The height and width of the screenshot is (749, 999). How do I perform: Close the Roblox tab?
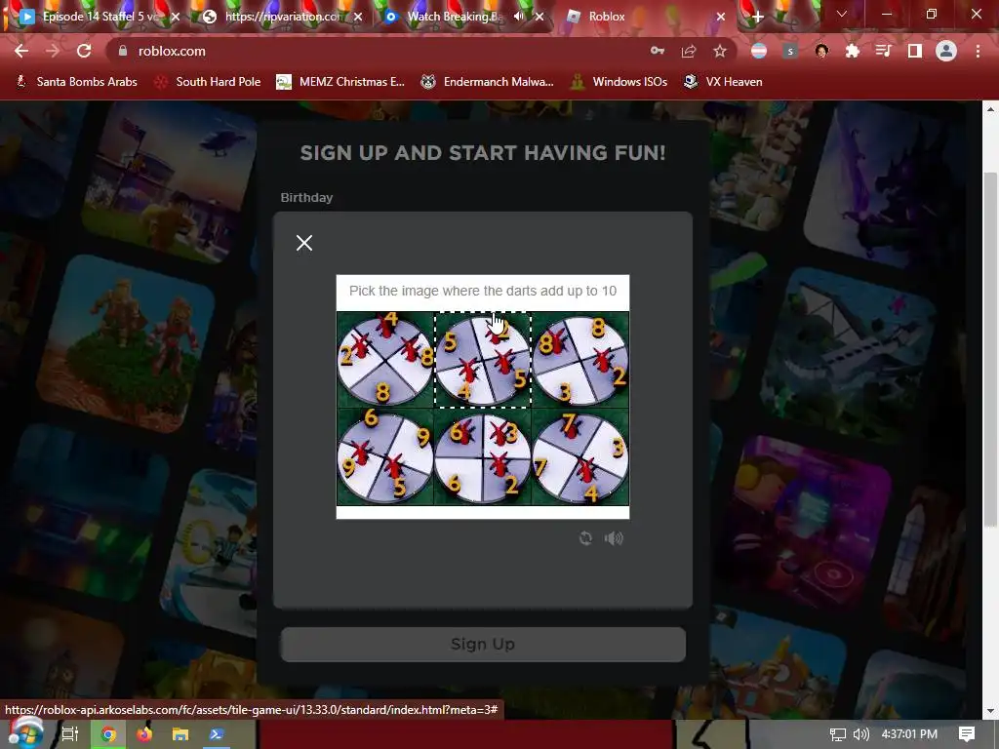point(721,17)
